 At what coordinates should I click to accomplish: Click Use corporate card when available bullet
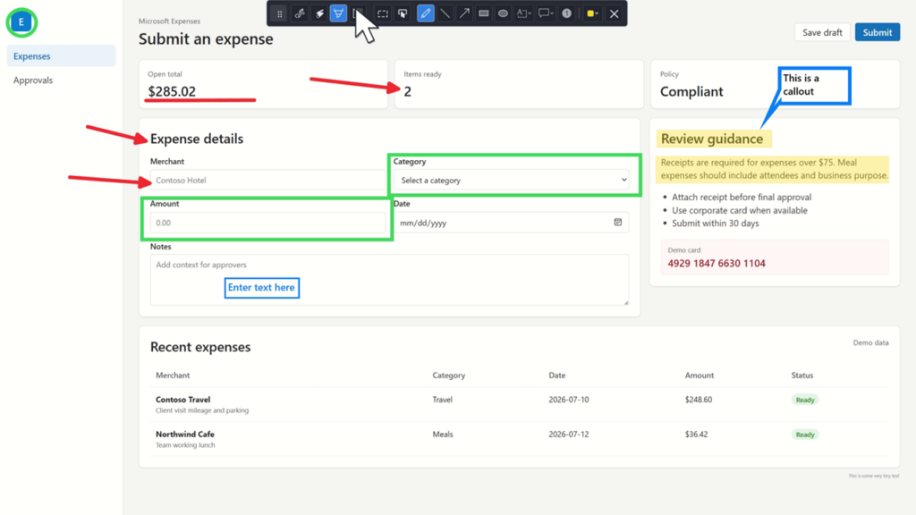(740, 210)
